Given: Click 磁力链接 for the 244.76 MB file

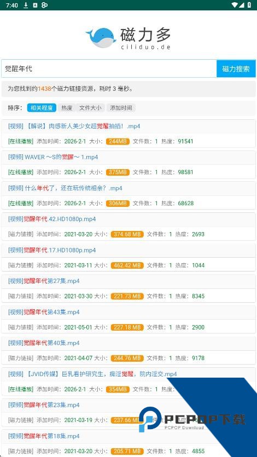Looking at the screenshot, I should point(21,358).
